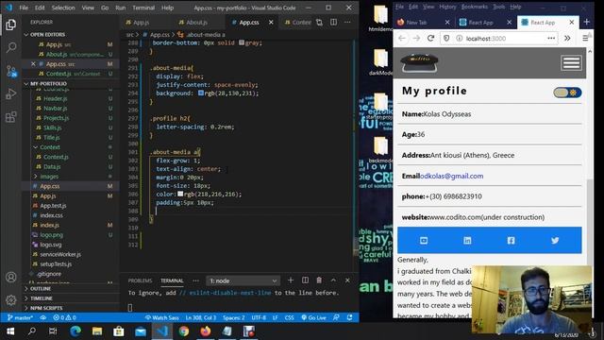Open Firefox overflow toolbar chevron

[x=567, y=38]
